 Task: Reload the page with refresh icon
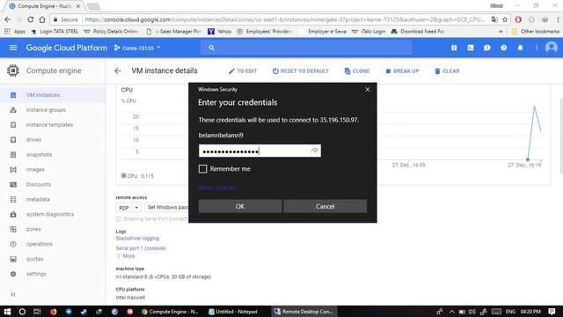pyautogui.click(x=31, y=19)
